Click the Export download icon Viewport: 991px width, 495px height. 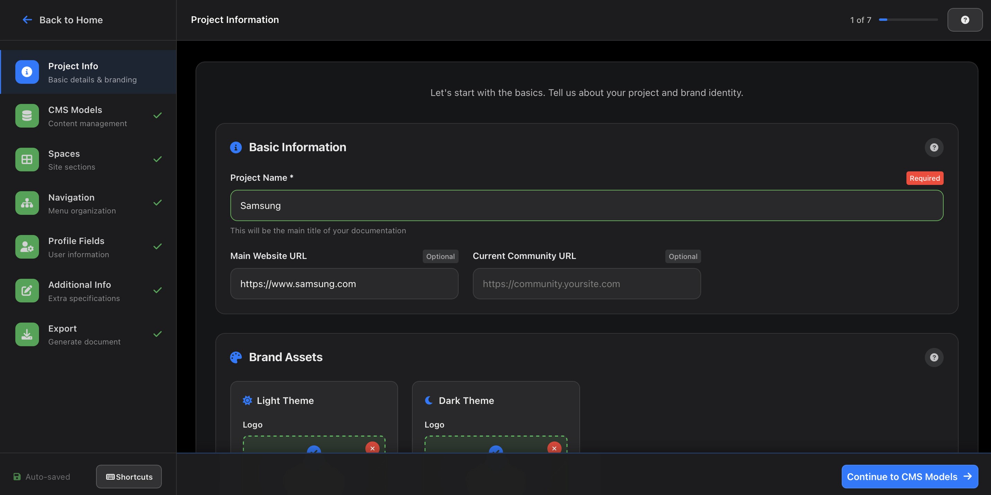pos(27,334)
